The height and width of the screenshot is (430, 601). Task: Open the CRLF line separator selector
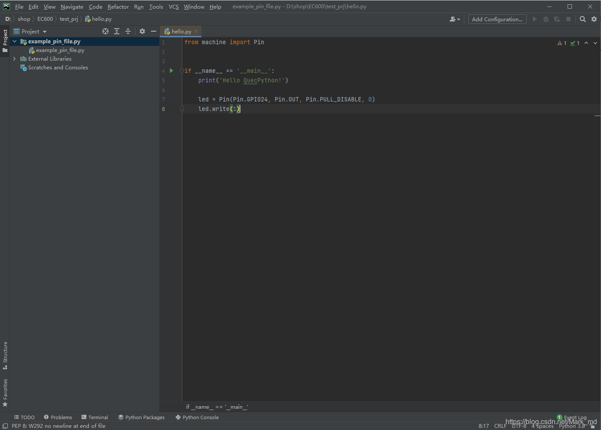tap(500, 426)
